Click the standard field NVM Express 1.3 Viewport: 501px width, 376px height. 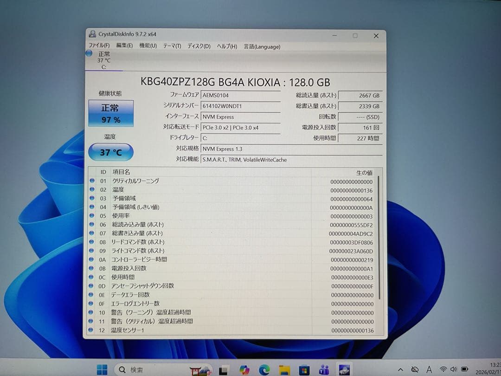tap(291, 149)
